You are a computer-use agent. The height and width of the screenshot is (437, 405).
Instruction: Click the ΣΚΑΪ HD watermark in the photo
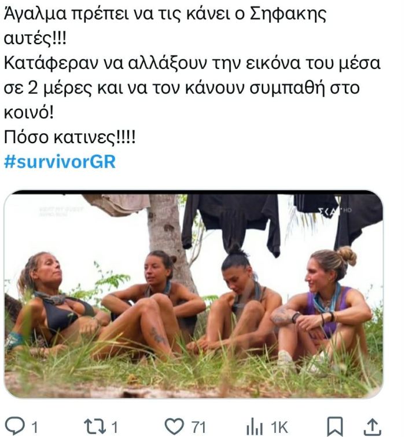[336, 211]
